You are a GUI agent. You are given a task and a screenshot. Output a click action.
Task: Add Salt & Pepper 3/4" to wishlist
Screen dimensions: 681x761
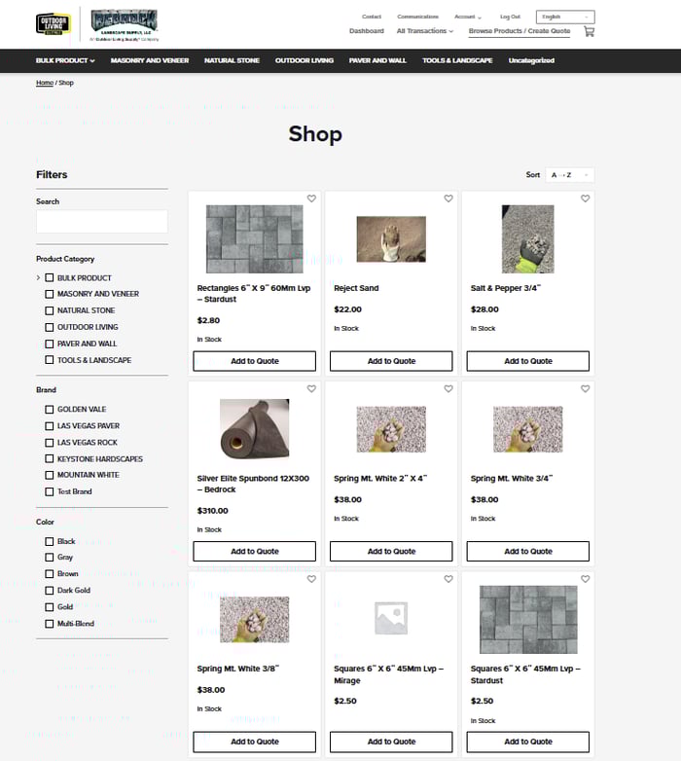pos(585,199)
